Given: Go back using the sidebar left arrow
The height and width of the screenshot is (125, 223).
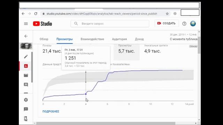Looking at the screenshot, I should (x=26, y=36).
